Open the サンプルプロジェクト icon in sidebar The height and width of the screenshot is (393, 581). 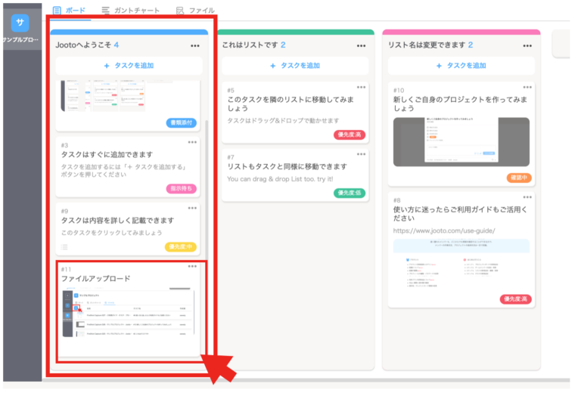pyautogui.click(x=20, y=23)
